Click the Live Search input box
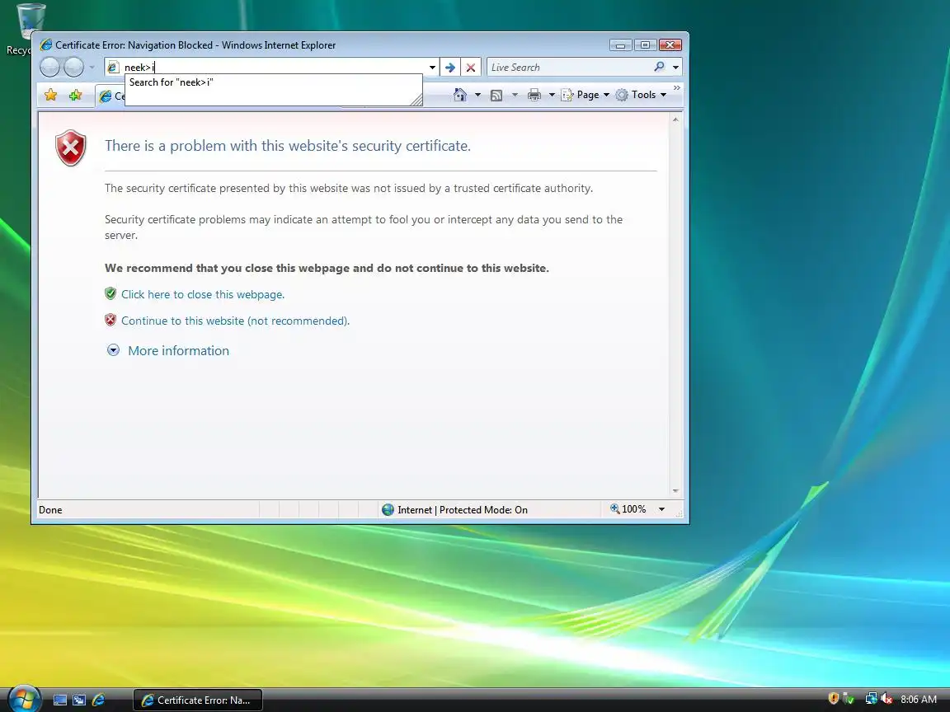Viewport: 950px width, 712px height. (x=570, y=68)
